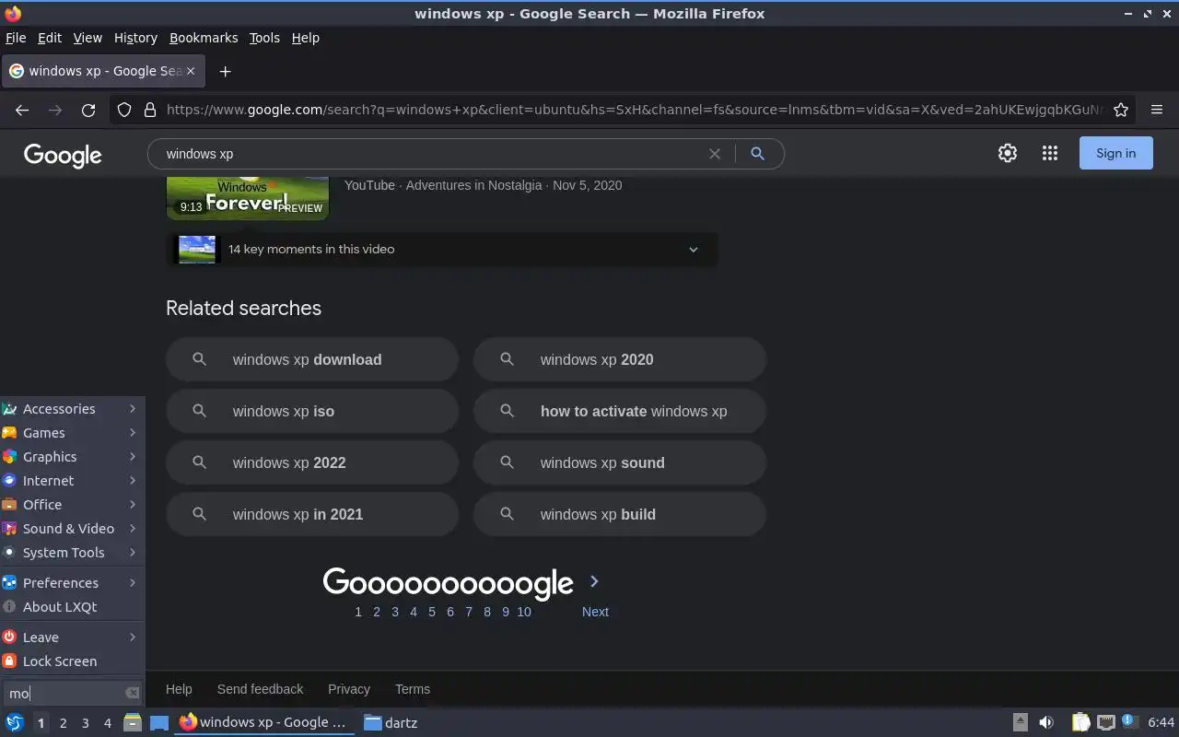Open the update notification tray icon

[x=1130, y=721]
